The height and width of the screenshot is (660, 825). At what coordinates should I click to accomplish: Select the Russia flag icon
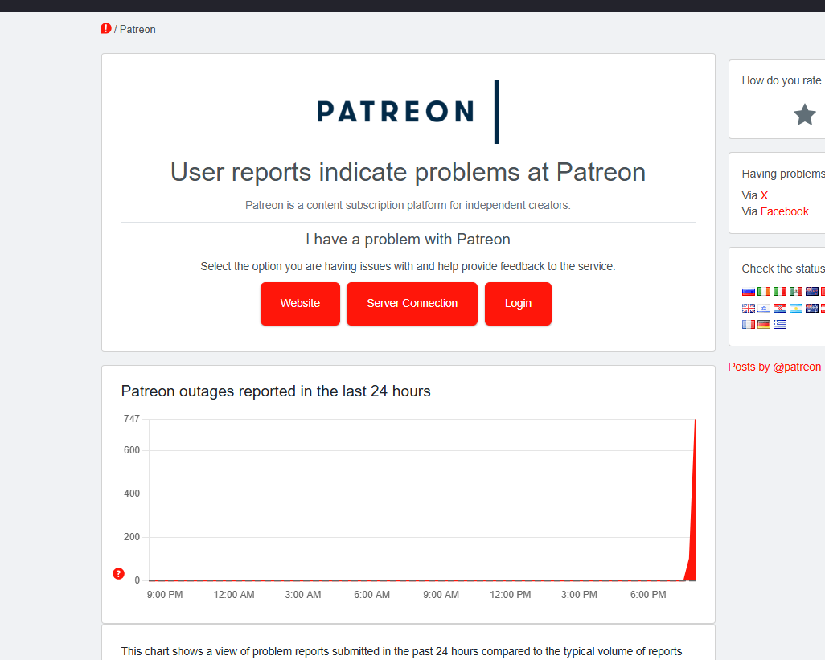point(748,291)
